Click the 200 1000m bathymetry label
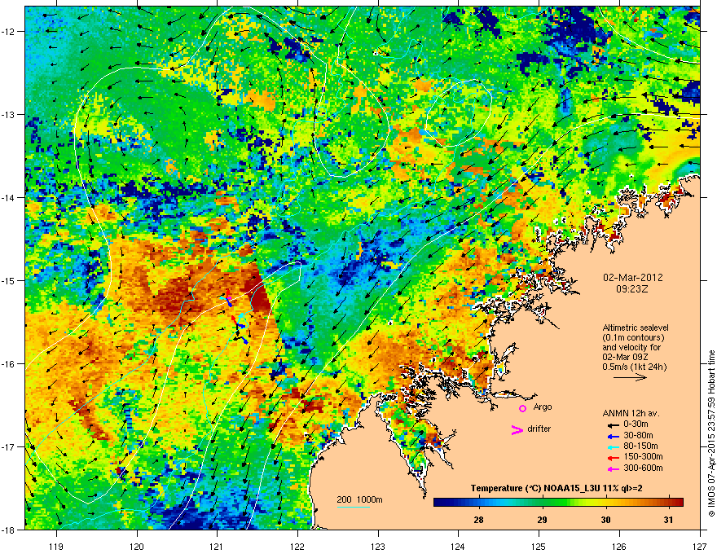Screen dimensions: 717x554 359,499
